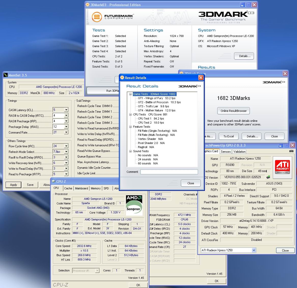Viewport: 297px width, 288px height.
Task: Select the Game Tests 3DMark Score row
Action: (154, 94)
